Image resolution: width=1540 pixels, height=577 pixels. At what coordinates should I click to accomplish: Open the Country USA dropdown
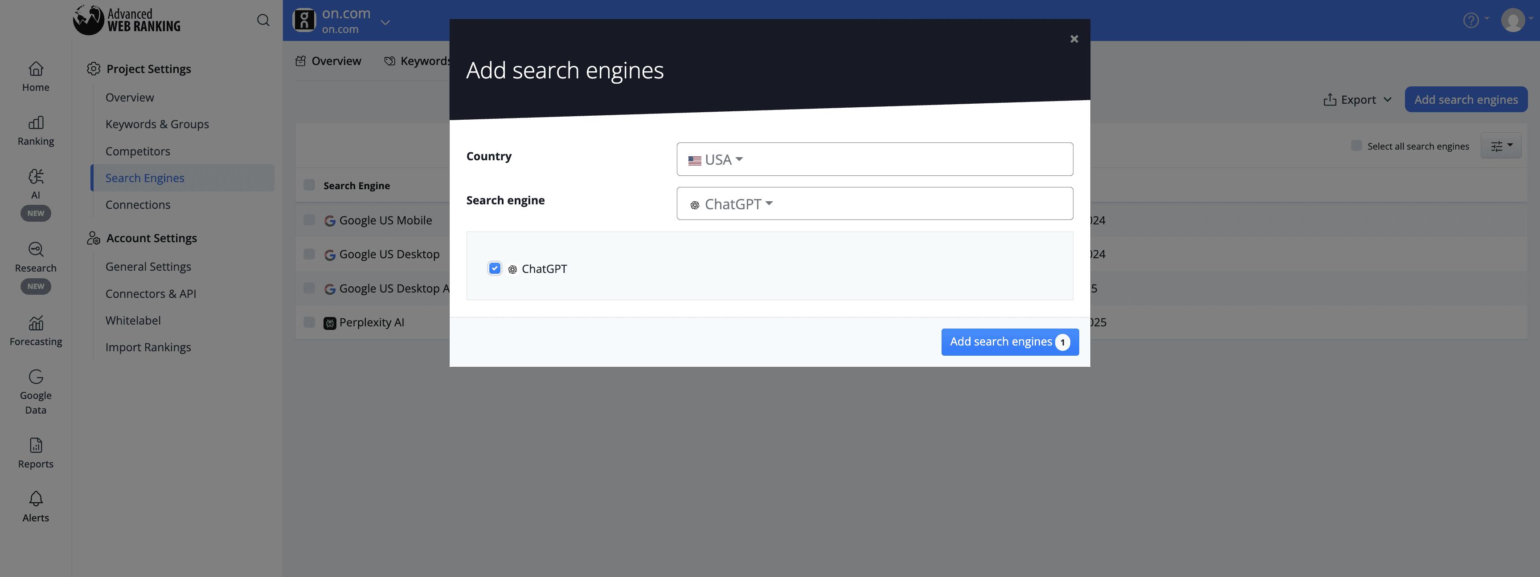pyautogui.click(x=874, y=159)
